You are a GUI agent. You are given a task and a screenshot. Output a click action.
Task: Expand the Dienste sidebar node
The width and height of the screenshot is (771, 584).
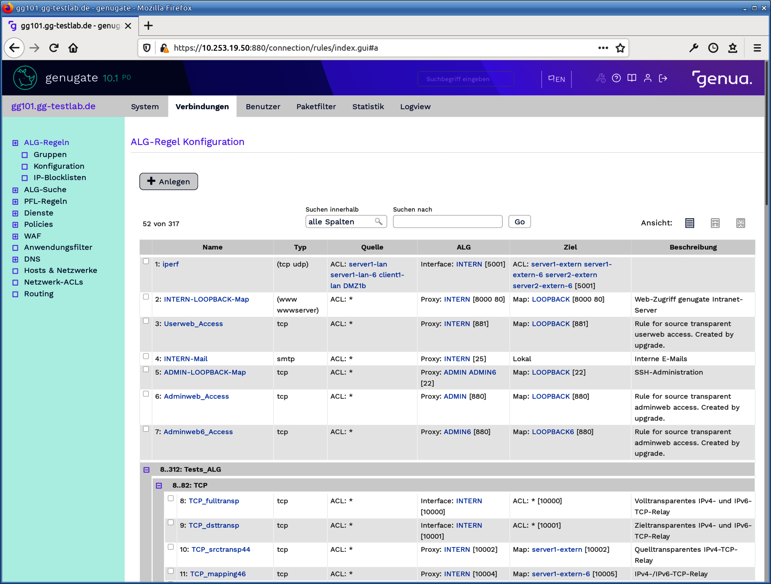point(15,213)
